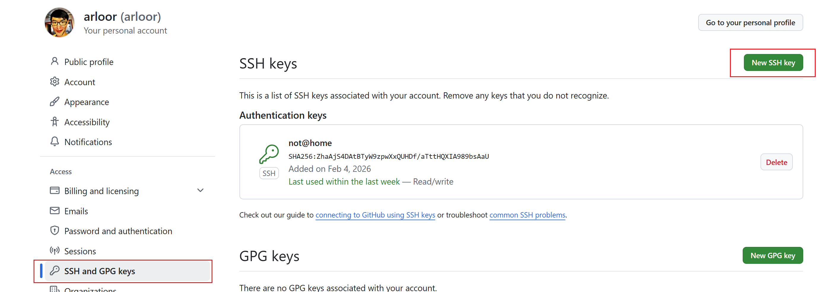Delete the not@home SSH key
The width and height of the screenshot is (840, 292).
777,162
